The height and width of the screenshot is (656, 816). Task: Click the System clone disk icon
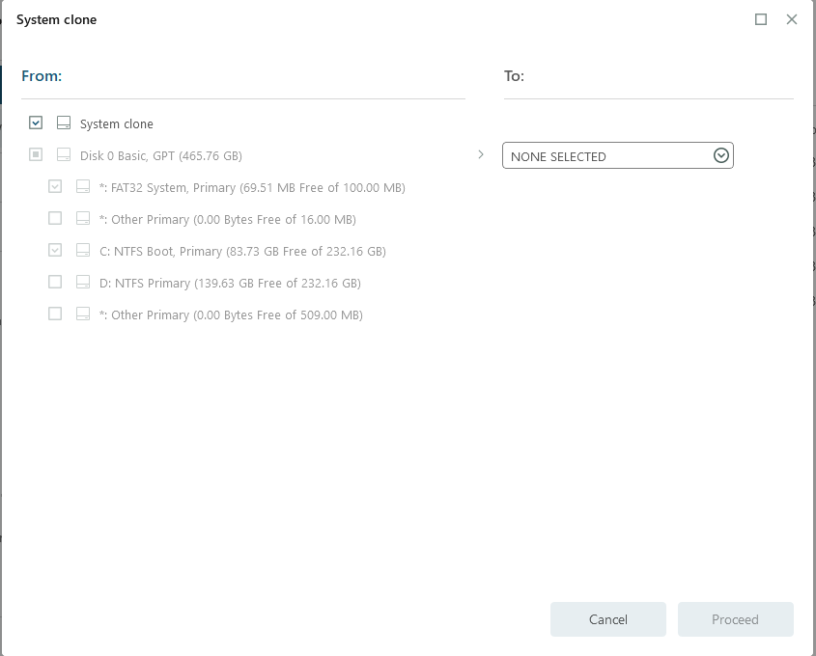(64, 123)
